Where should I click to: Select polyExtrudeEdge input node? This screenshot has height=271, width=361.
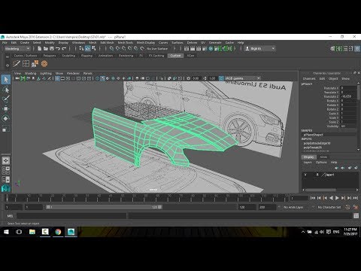[317, 143]
